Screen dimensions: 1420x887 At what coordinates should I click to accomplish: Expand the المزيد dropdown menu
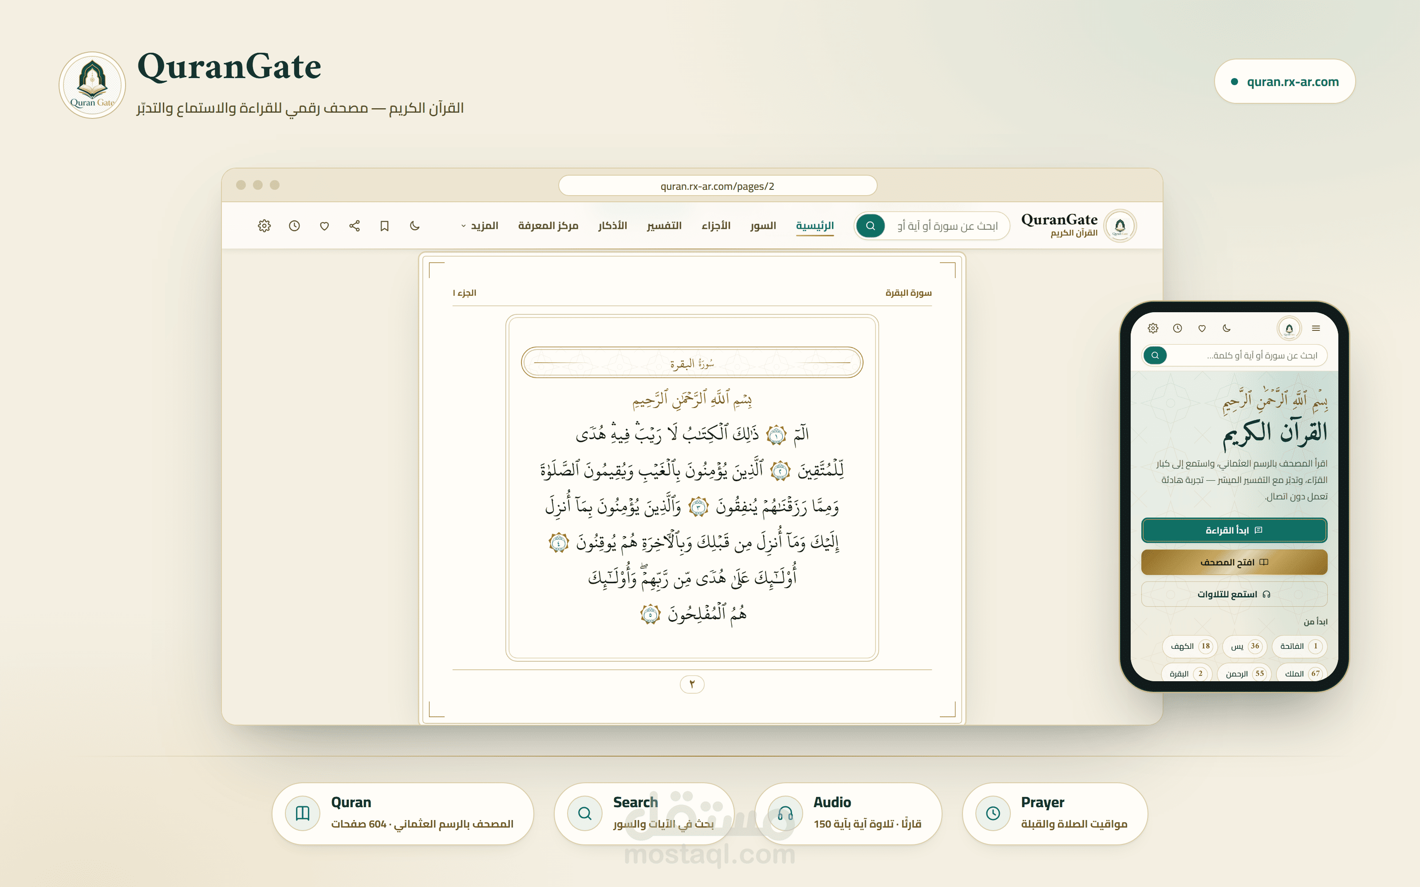click(x=479, y=226)
